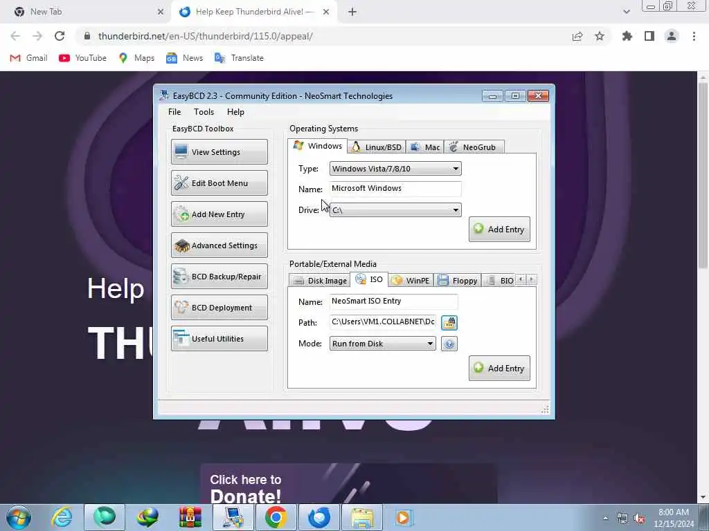This screenshot has width=709, height=531.
Task: Open BCD Backup/Repair section
Action: coord(219,277)
